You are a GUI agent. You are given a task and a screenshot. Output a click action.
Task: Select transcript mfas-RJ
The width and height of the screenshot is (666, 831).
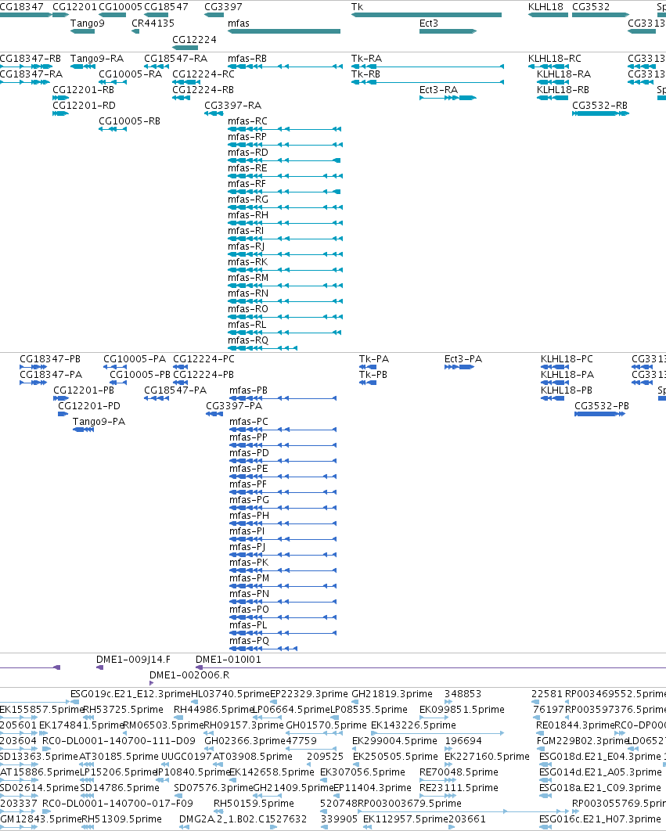[x=246, y=246]
